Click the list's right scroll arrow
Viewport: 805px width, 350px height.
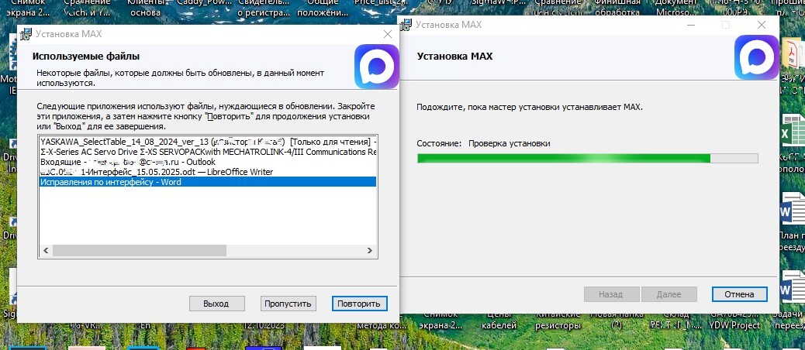pyautogui.click(x=370, y=250)
